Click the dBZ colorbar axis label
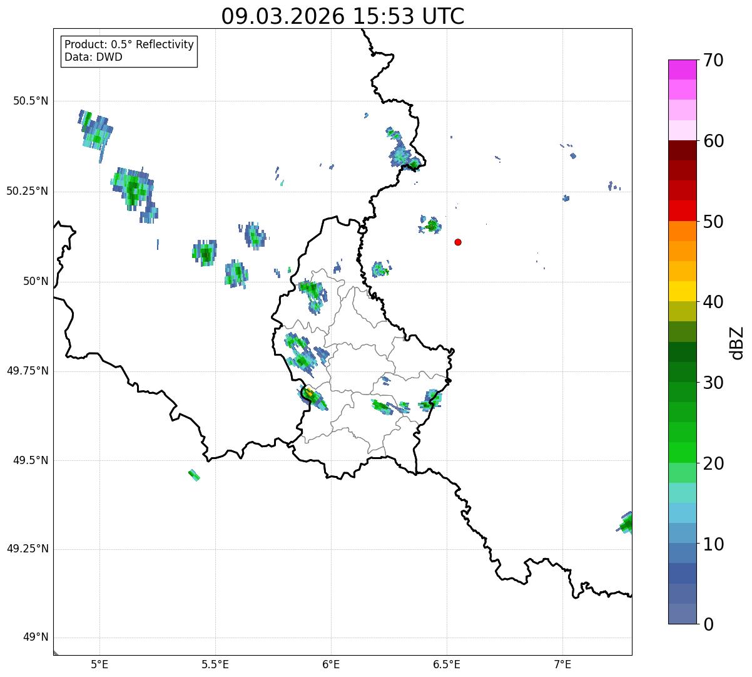 [x=737, y=342]
